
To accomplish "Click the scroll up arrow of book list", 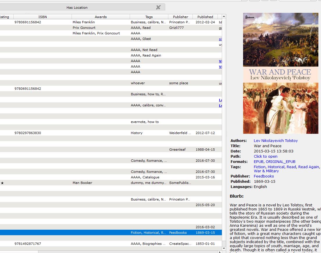I will pos(224,16).
